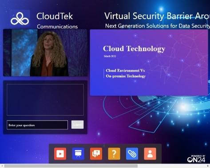Open the Q&A chat widget icon
Viewport: 210px width, 168px height.
click(96, 154)
